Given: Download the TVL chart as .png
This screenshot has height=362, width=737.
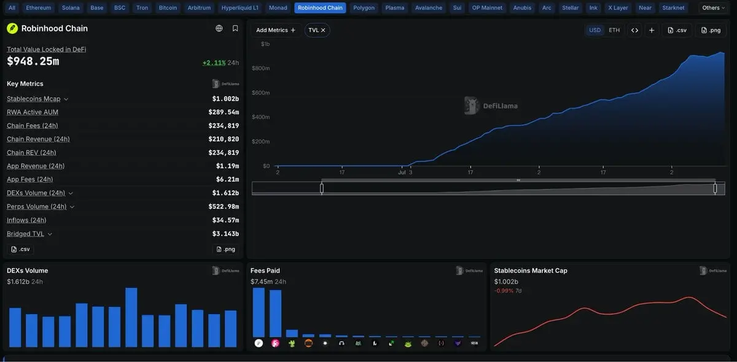Looking at the screenshot, I should point(711,30).
